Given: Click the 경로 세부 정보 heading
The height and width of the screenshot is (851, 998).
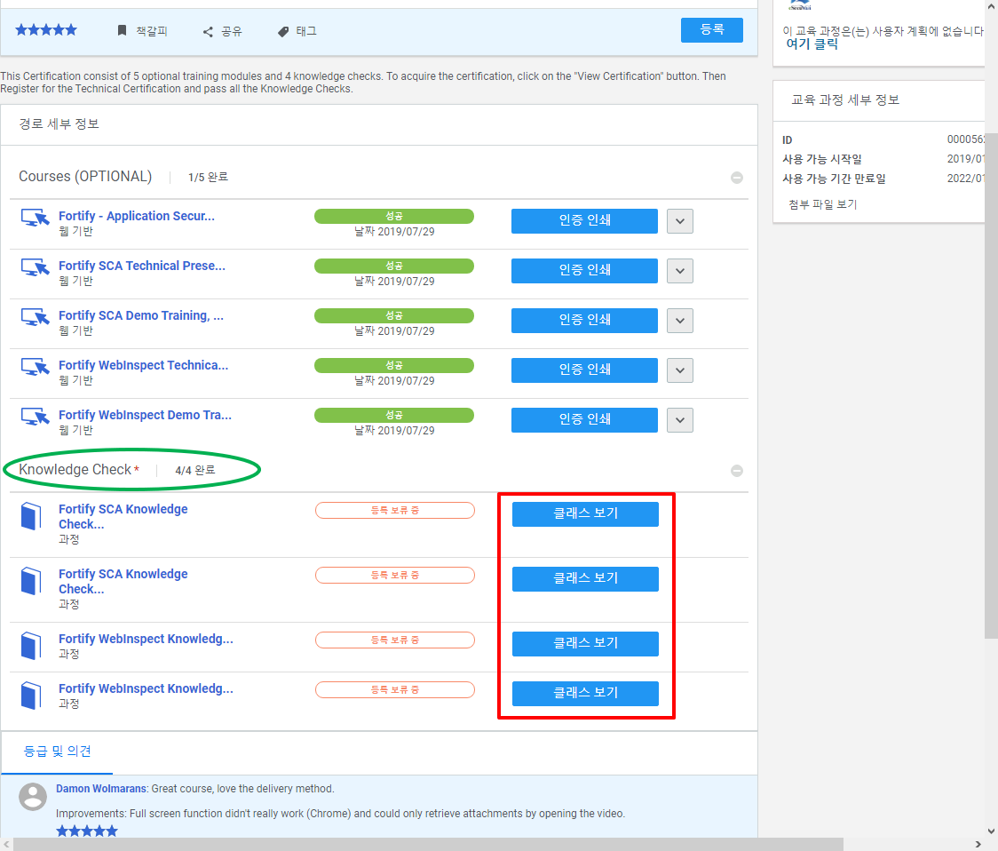Looking at the screenshot, I should 59,124.
